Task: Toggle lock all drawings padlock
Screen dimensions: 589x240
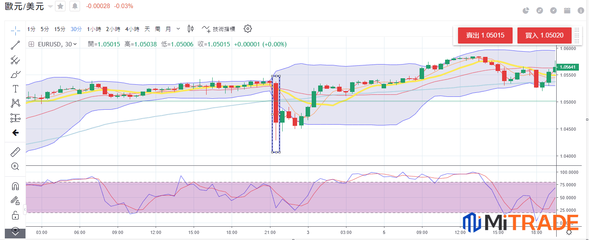Action: (x=15, y=215)
